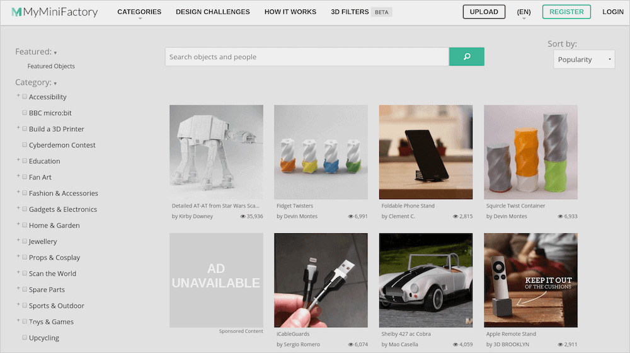Expand the Toys & Games plus sign
The width and height of the screenshot is (630, 353).
point(18,321)
